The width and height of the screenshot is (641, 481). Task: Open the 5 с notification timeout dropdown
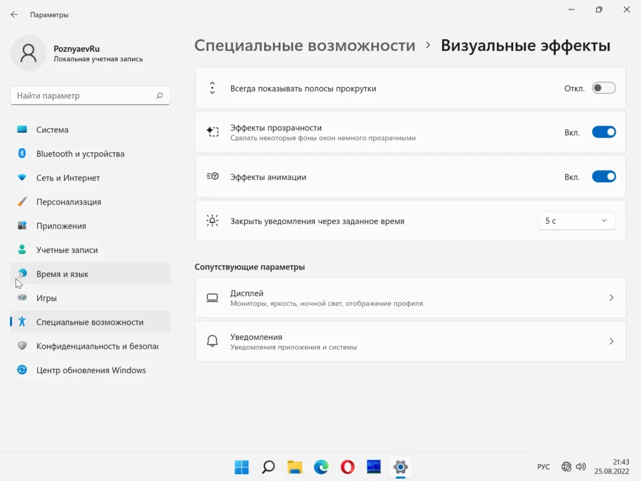[x=576, y=220]
